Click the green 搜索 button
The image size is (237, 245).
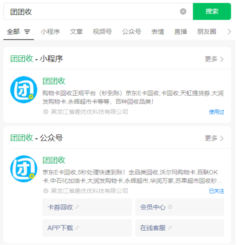click(x=212, y=11)
